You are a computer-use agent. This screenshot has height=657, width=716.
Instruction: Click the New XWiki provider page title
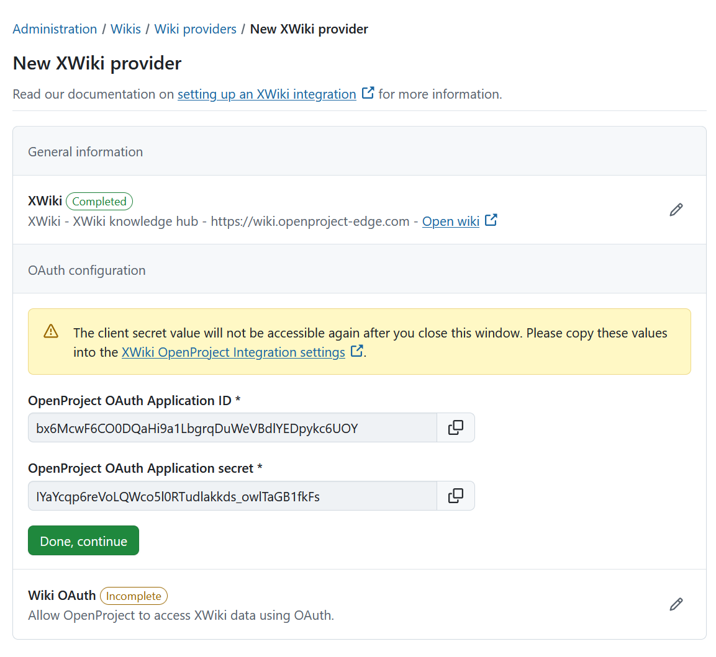[x=97, y=63]
